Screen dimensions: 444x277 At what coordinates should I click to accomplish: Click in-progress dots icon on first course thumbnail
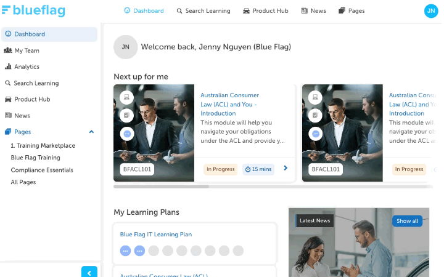[x=127, y=134]
